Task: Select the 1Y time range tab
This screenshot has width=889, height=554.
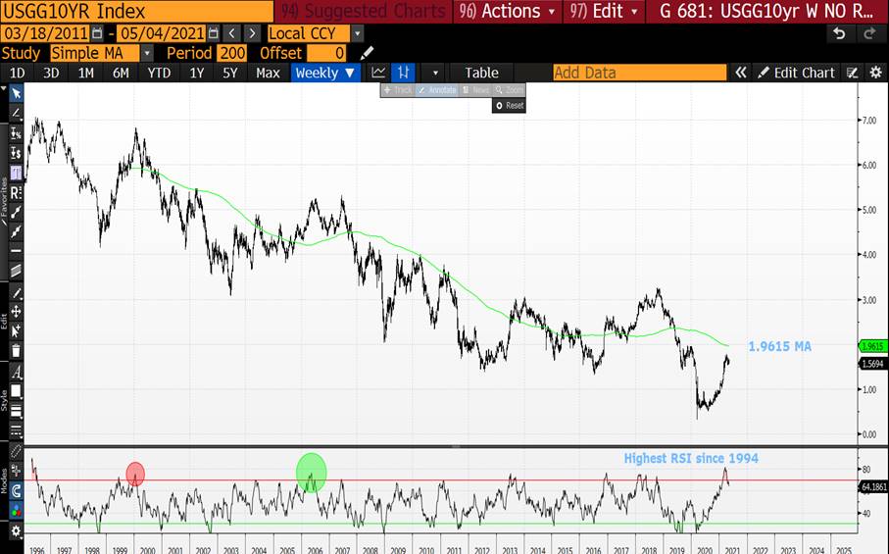Action: pyautogui.click(x=196, y=73)
